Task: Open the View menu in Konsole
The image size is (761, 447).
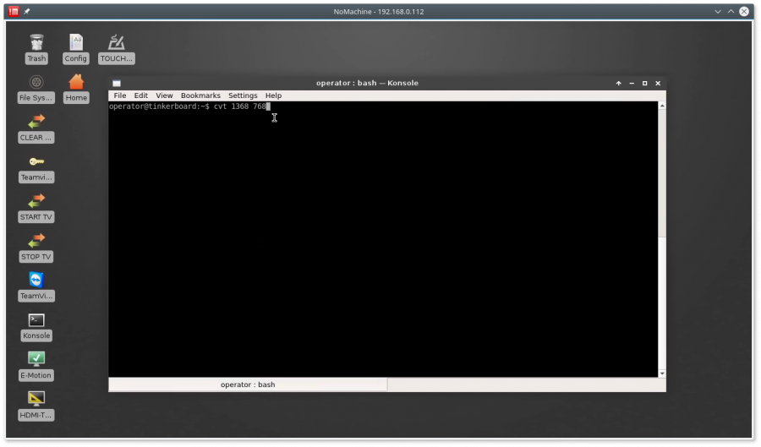Action: 164,95
